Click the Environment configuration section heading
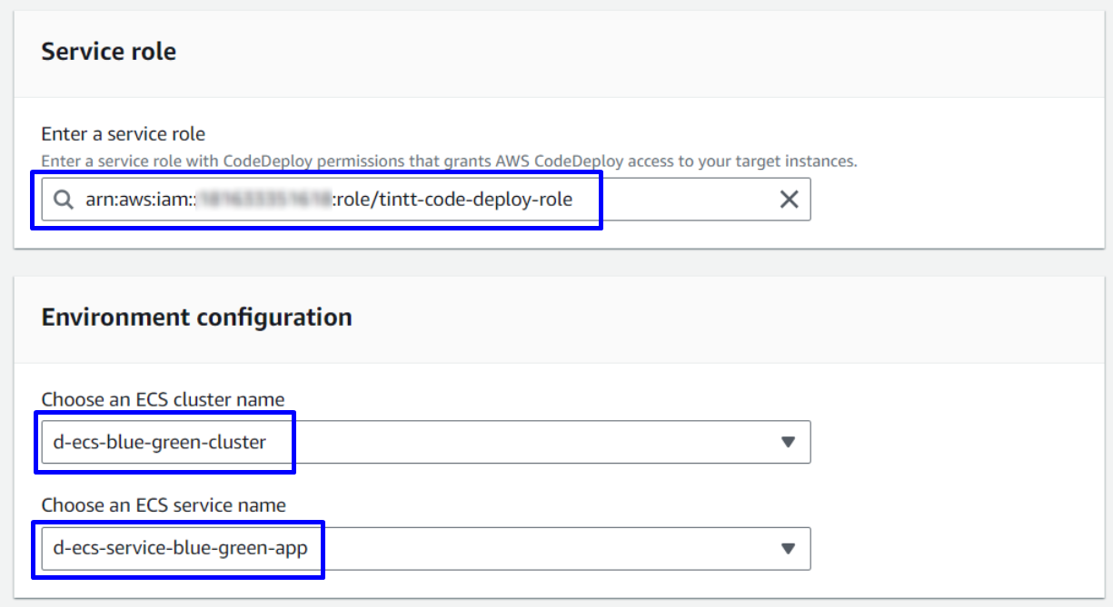This screenshot has height=607, width=1113. tap(196, 318)
